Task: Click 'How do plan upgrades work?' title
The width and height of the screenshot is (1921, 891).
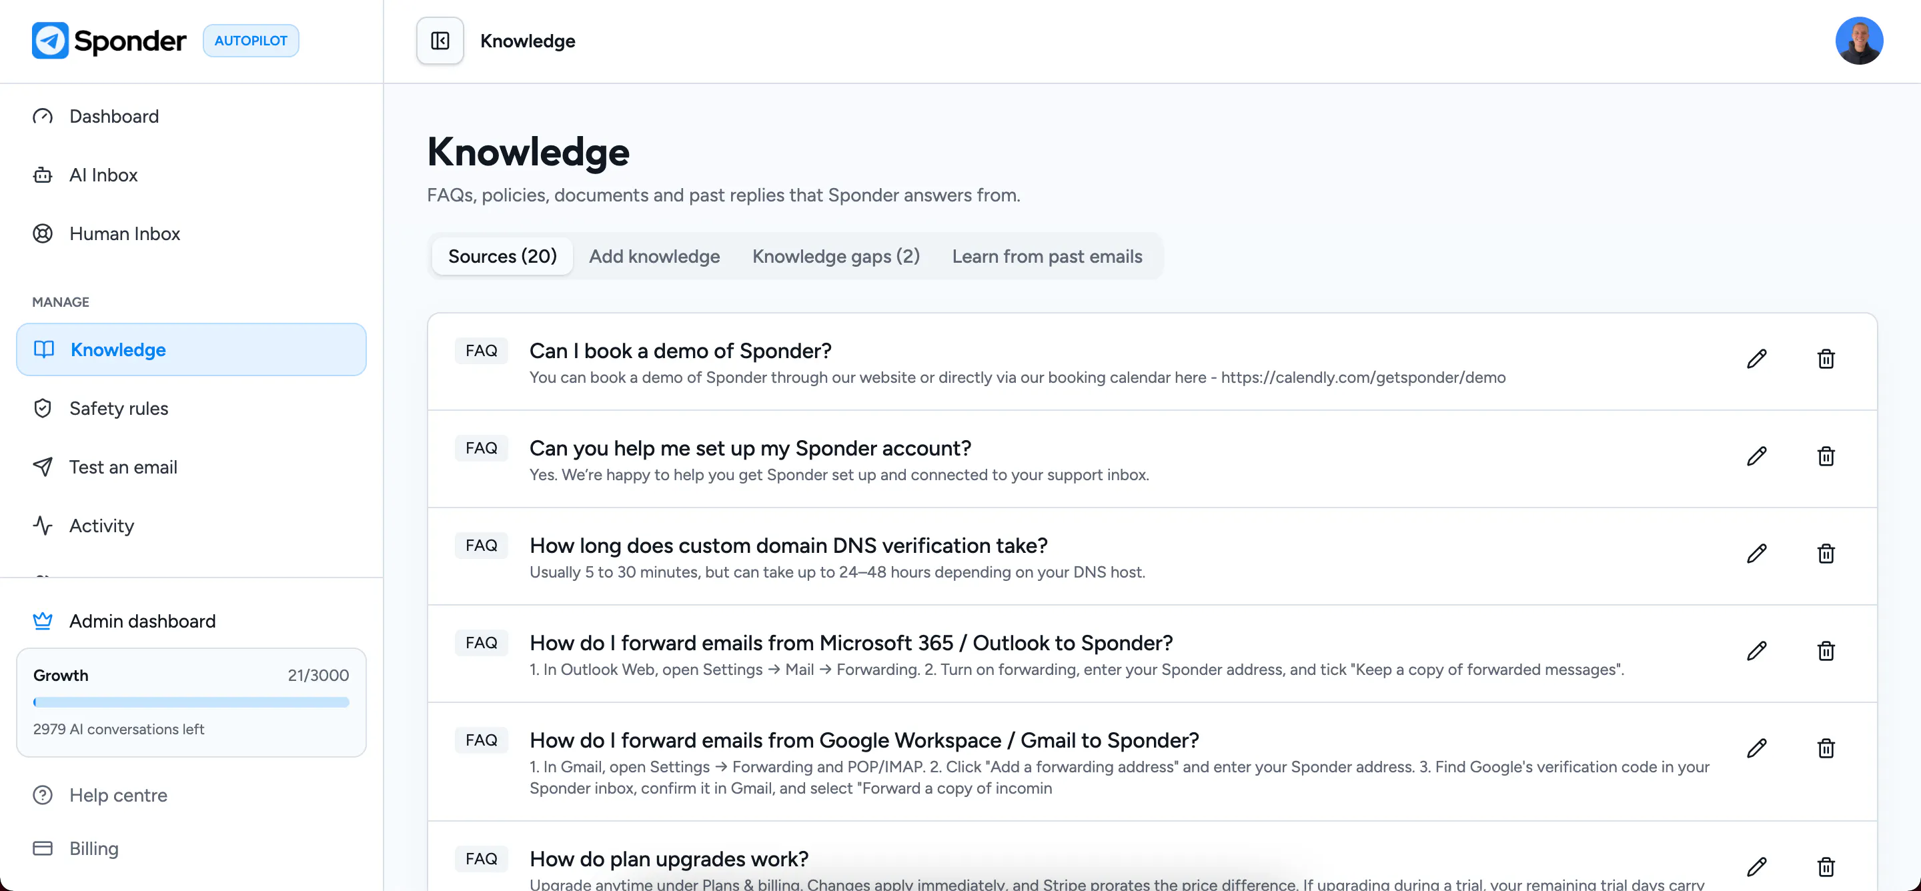Action: (669, 859)
